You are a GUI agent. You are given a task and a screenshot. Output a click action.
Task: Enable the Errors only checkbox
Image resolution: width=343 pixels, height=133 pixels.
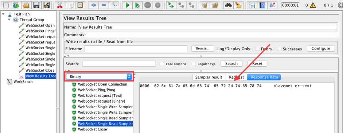coord(257,49)
